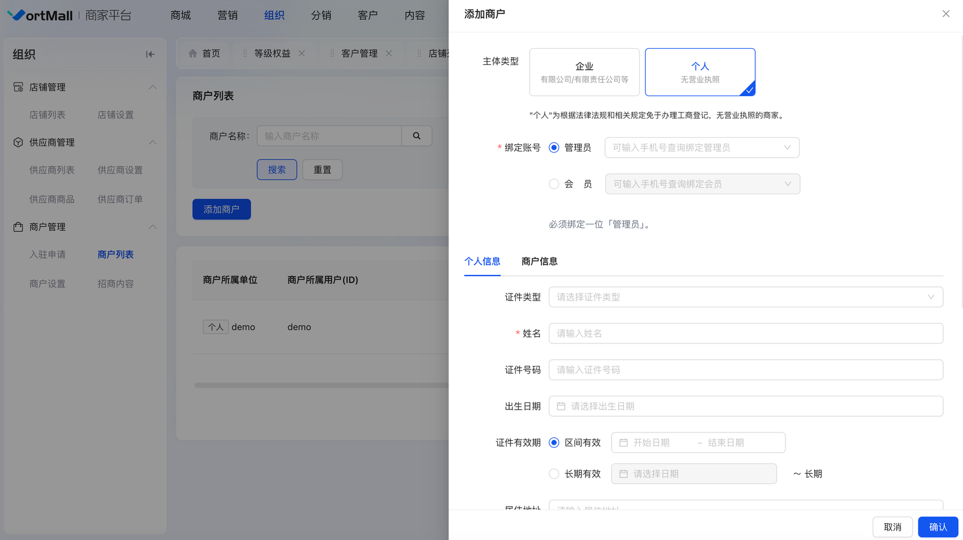
Task: Click the 取消 button
Action: coord(892,527)
